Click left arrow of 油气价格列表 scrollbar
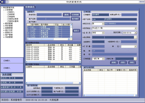145x103 pixels. coord(84,95)
